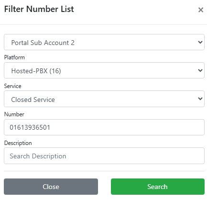Open the Portal Sub Account 2 account selector
The image size is (207, 200).
[x=104, y=42]
